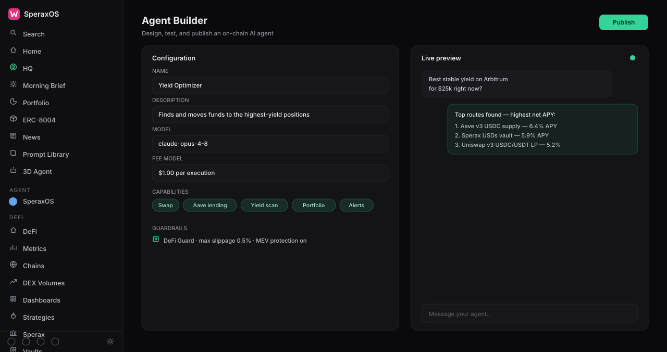Click the Description input field
This screenshot has width=667, height=352.
(x=270, y=115)
